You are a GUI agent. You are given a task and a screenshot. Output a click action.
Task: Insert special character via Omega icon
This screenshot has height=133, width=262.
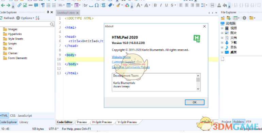pyautogui.click(x=97, y=5)
